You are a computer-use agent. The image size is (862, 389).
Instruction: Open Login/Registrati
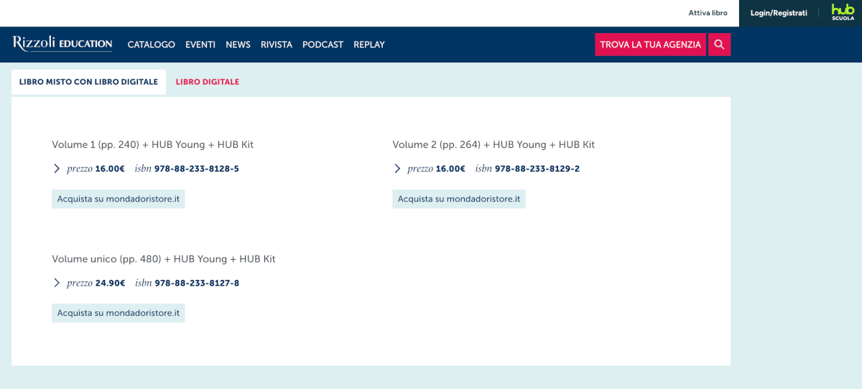pyautogui.click(x=779, y=13)
